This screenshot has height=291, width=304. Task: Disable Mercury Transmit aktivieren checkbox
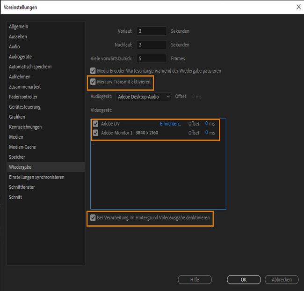(93, 82)
